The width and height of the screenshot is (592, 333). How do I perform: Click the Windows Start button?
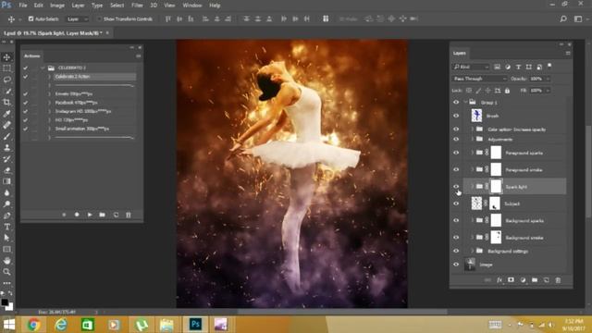[9, 325]
